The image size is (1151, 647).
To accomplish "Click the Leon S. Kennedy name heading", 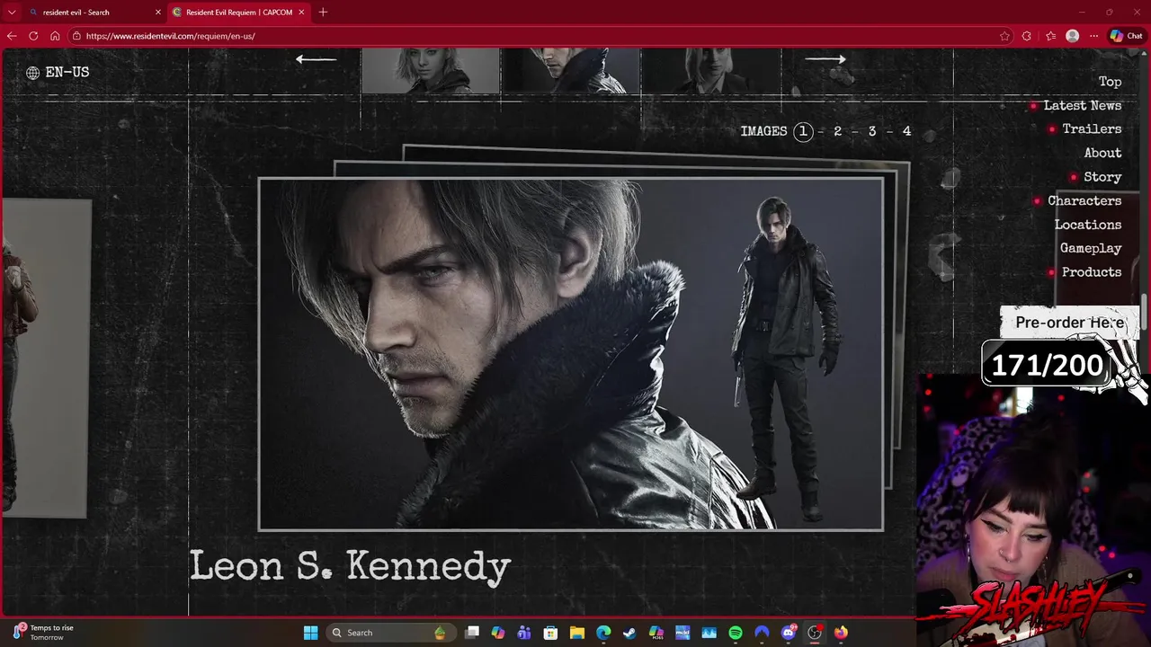I will click(350, 567).
